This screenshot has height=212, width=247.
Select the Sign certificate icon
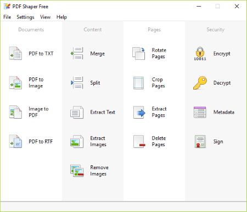coord(200,142)
